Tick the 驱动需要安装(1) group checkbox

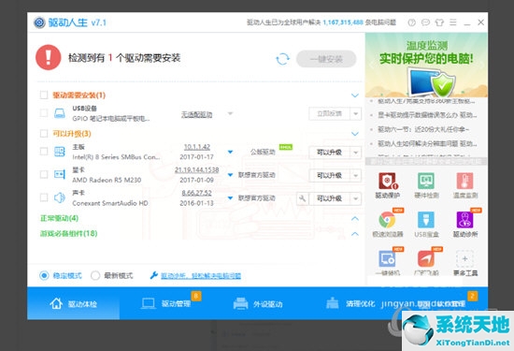coord(44,95)
